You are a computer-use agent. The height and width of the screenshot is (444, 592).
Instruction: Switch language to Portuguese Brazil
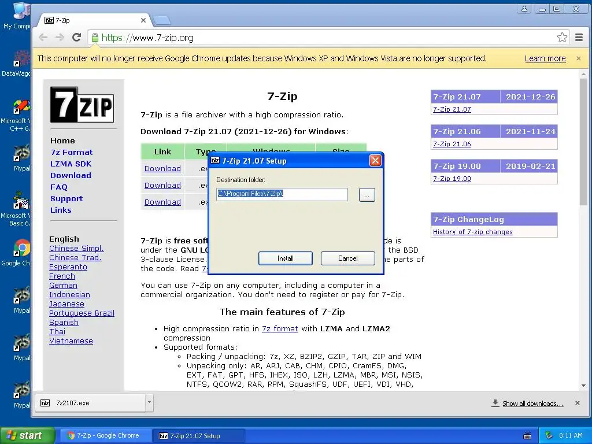click(82, 313)
